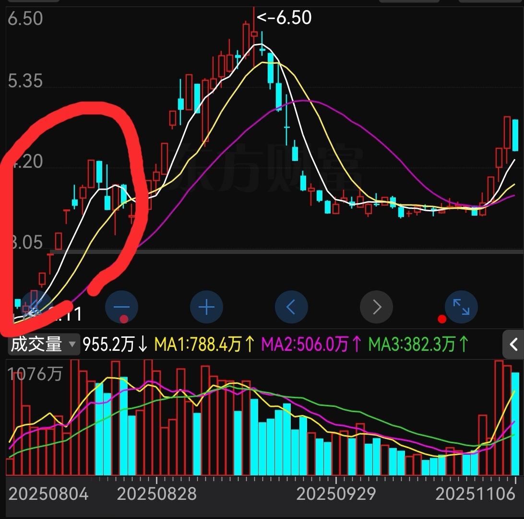Tap the 5.35 price axis label
This screenshot has width=524, height=519.
[x=25, y=81]
